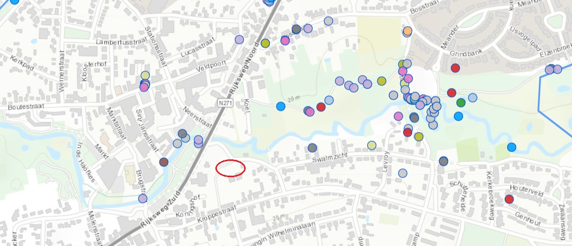This screenshot has width=572, height=246.
Task: Open the gray marker above Schutteheide
Action: point(443,161)
